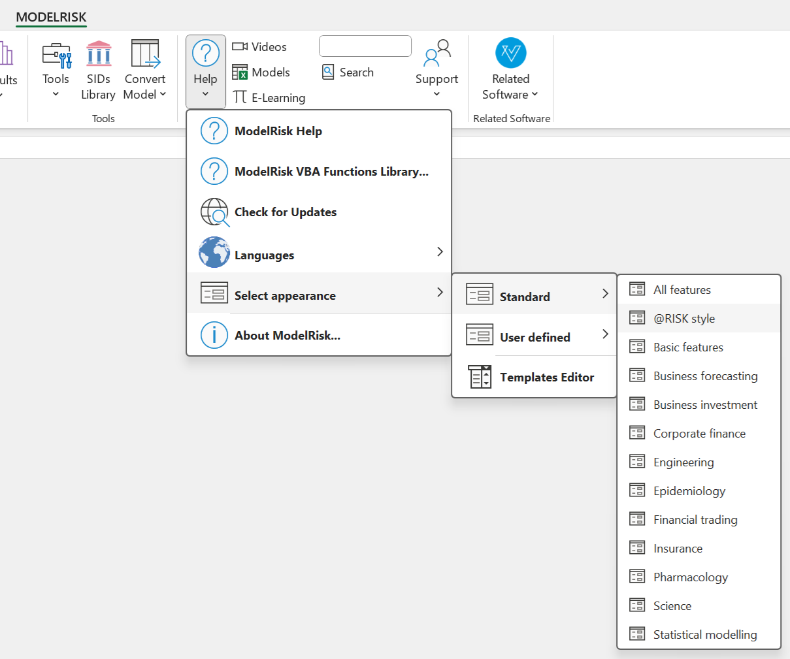Open the Templates Editor

point(547,377)
